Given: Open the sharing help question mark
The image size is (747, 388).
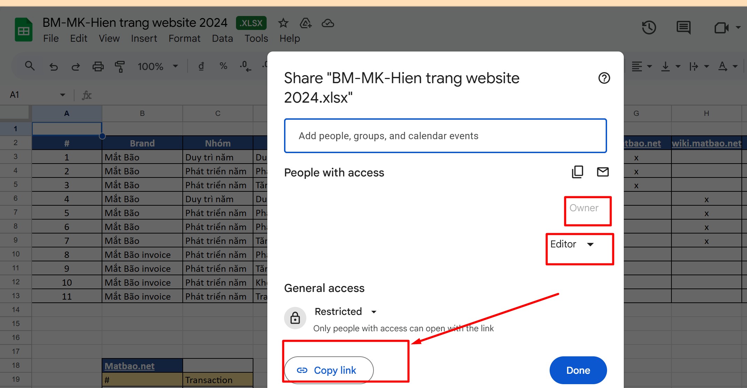Looking at the screenshot, I should coord(604,78).
